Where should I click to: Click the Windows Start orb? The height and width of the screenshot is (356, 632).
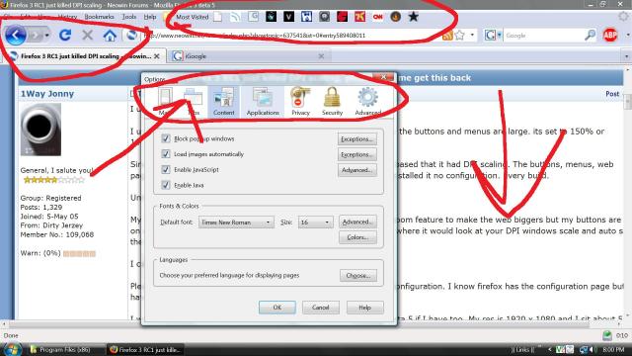13,349
